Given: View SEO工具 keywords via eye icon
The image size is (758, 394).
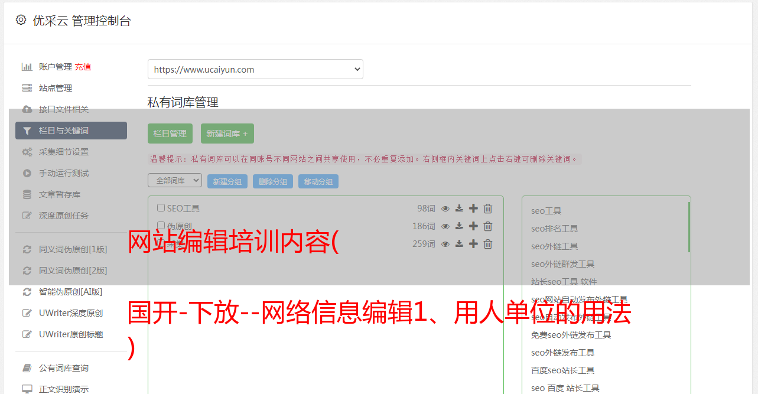Looking at the screenshot, I should click(x=445, y=209).
